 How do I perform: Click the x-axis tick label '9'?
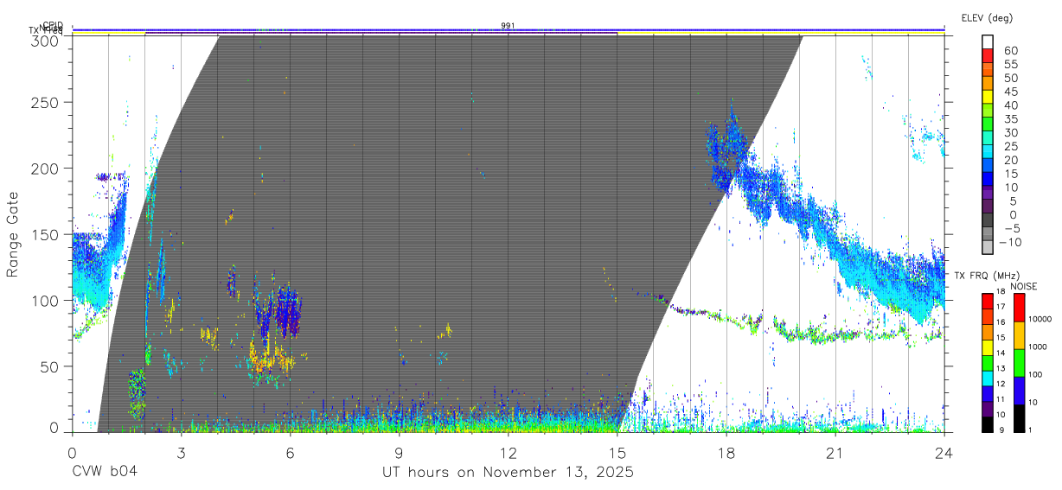(x=399, y=453)
